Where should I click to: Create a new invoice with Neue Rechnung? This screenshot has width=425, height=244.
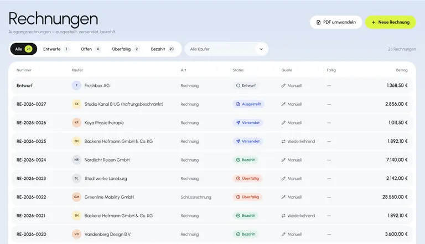(391, 22)
